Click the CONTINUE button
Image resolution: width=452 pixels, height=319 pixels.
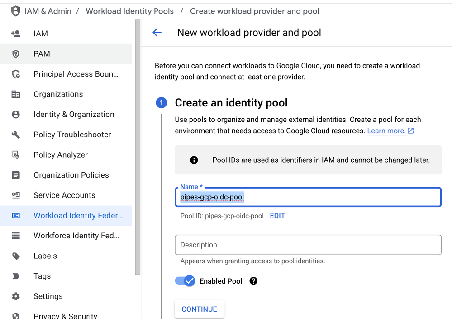pyautogui.click(x=199, y=309)
